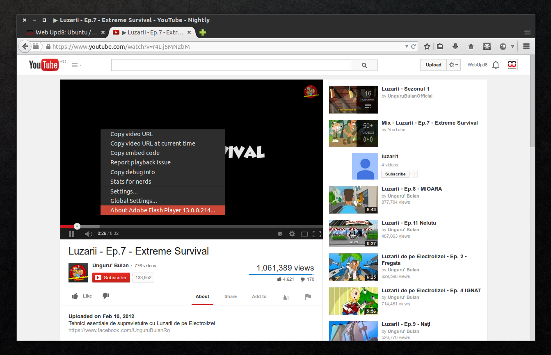Click the Upload button
This screenshot has width=551, height=355.
click(433, 65)
